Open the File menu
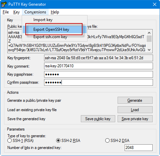Image resolution: width=160 pixels, height=156 pixels. pyautogui.click(x=6, y=12)
